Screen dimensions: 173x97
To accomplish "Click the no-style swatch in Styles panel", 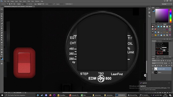I will (153, 26).
